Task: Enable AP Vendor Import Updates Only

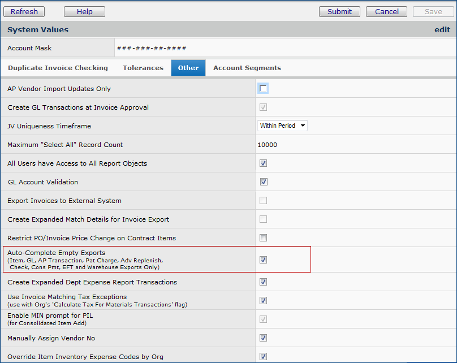Action: pos(264,89)
